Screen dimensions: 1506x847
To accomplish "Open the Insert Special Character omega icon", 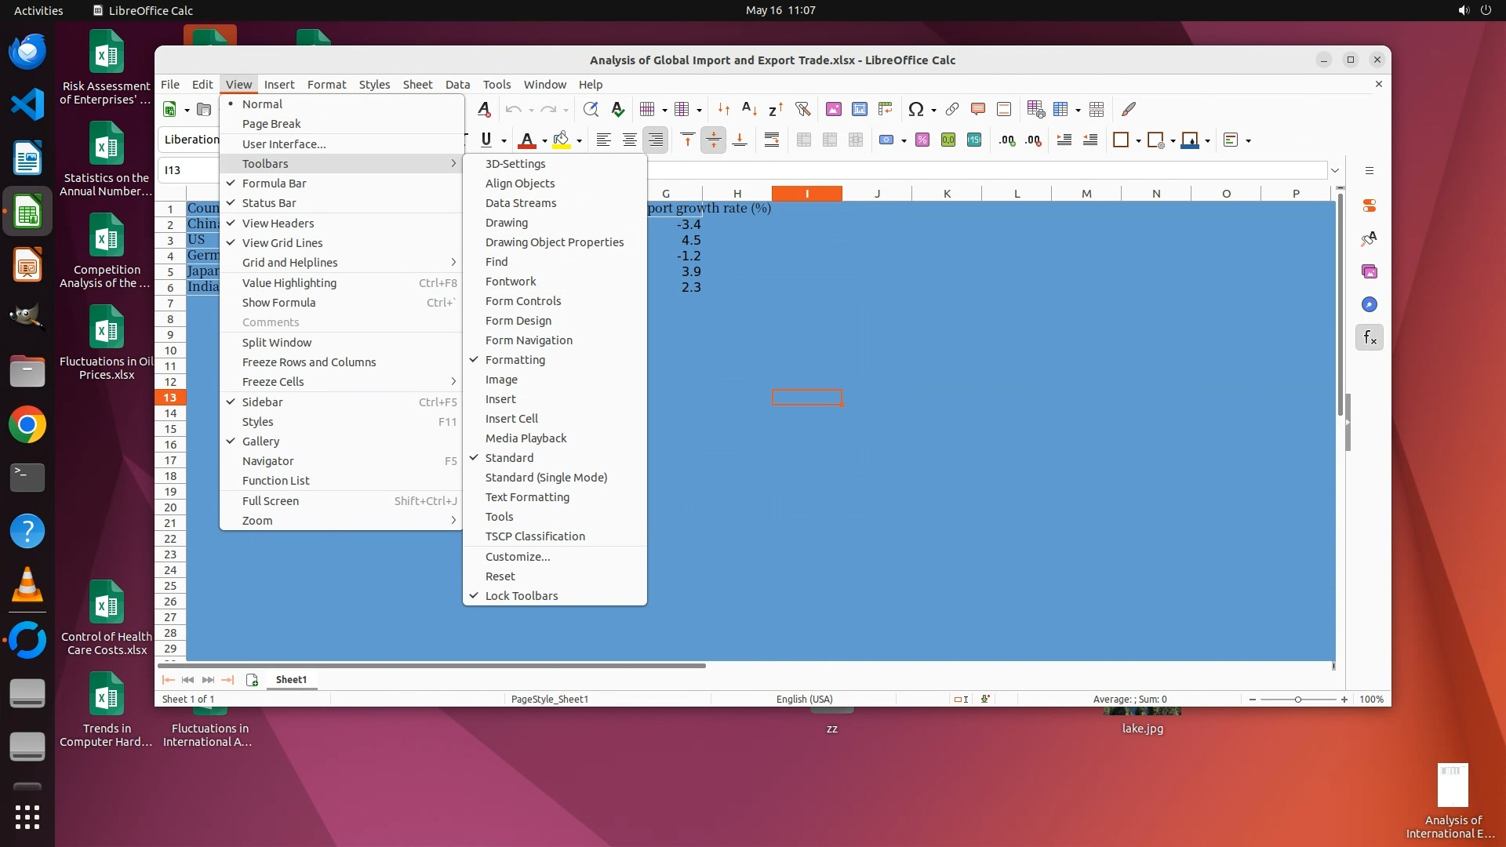I will (x=915, y=110).
